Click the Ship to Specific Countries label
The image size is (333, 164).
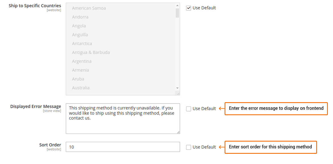[x=35, y=5]
